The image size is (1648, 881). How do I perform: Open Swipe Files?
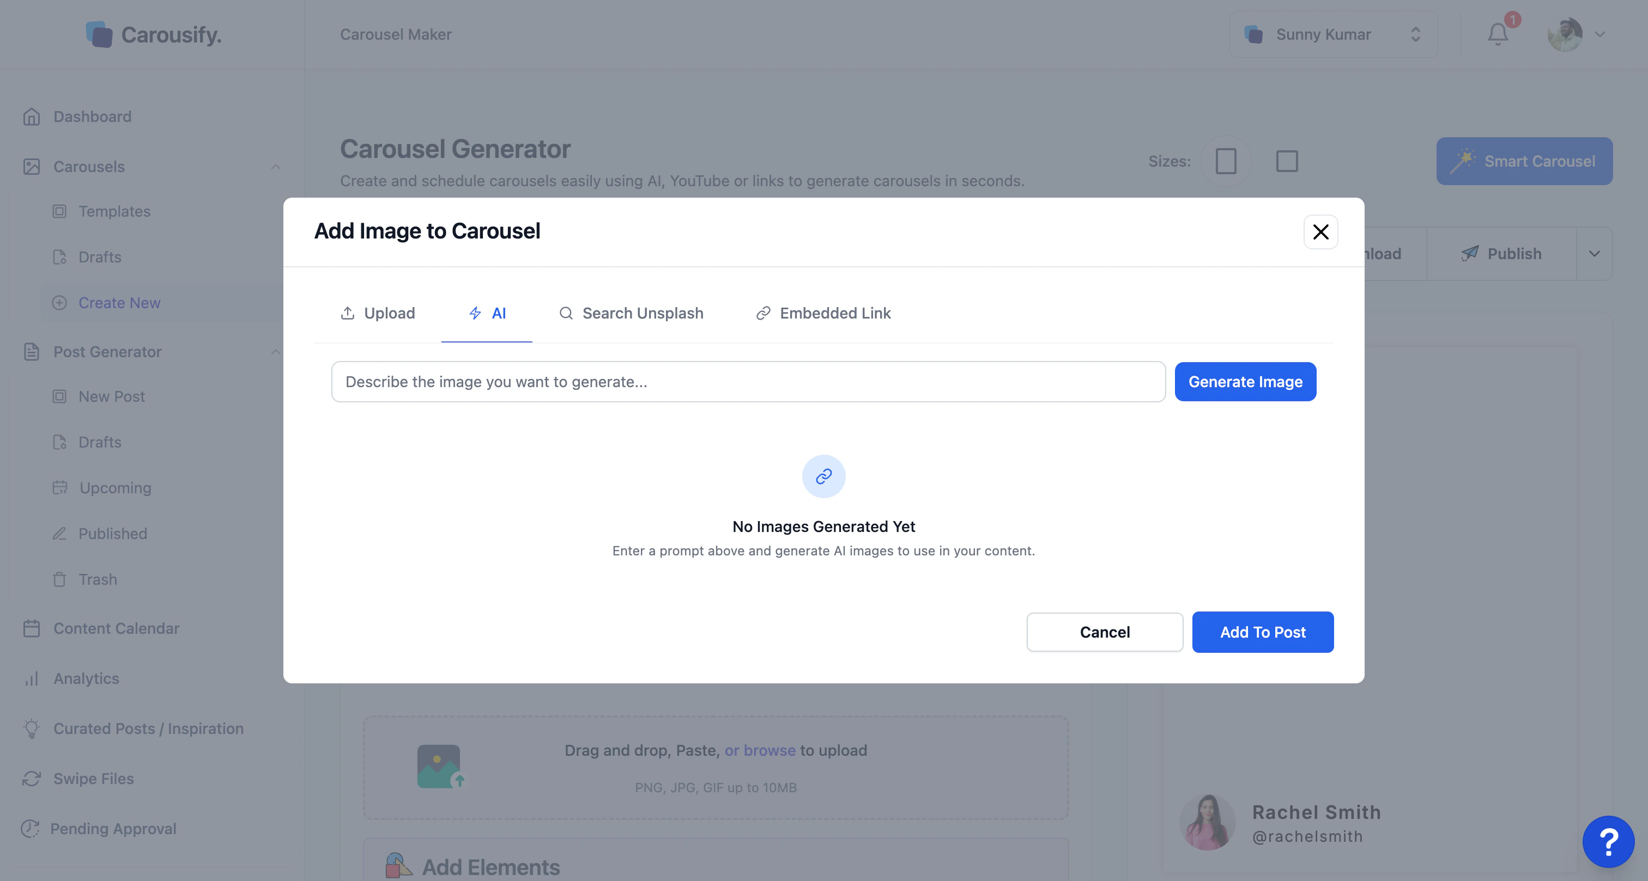[93, 778]
